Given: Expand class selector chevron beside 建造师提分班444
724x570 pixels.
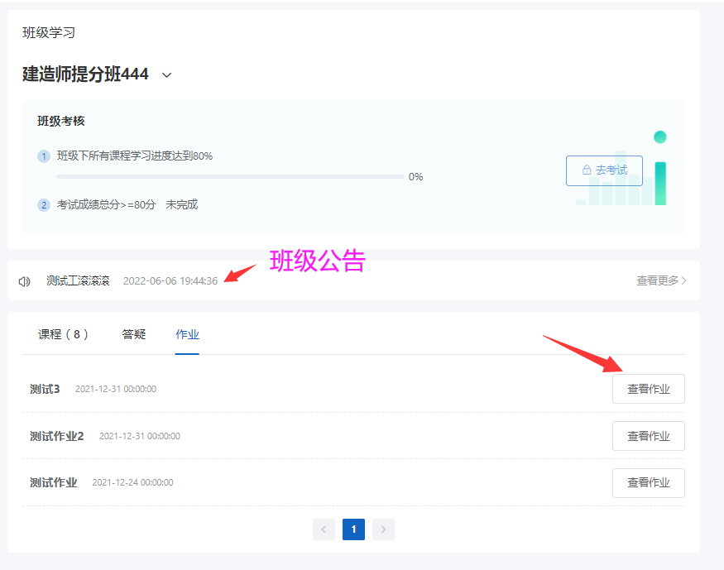Looking at the screenshot, I should [166, 74].
